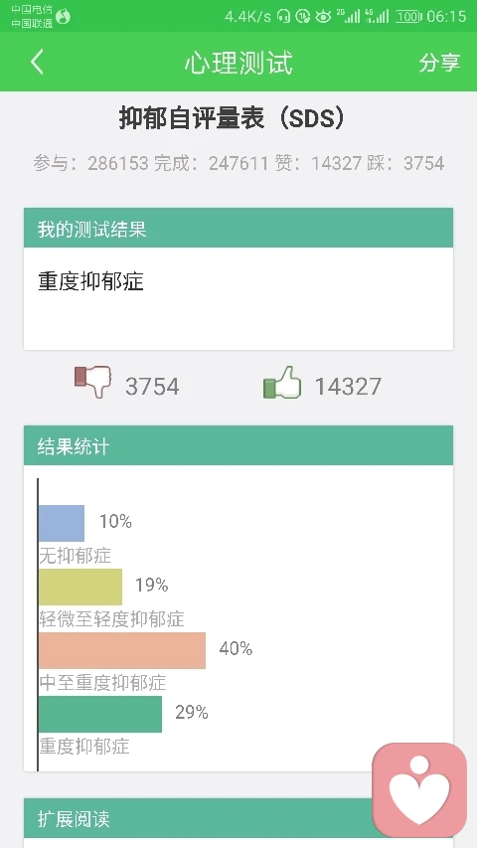Screen dimensions: 477x848
Task: Tap the eye comfort icon in status bar
Action: point(323,17)
